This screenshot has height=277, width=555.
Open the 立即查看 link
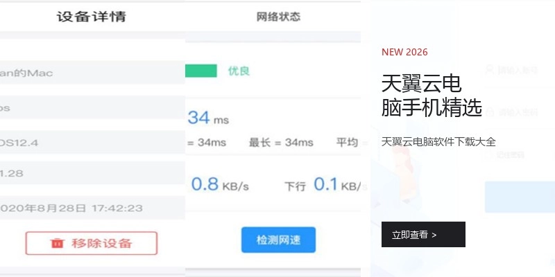pos(423,234)
